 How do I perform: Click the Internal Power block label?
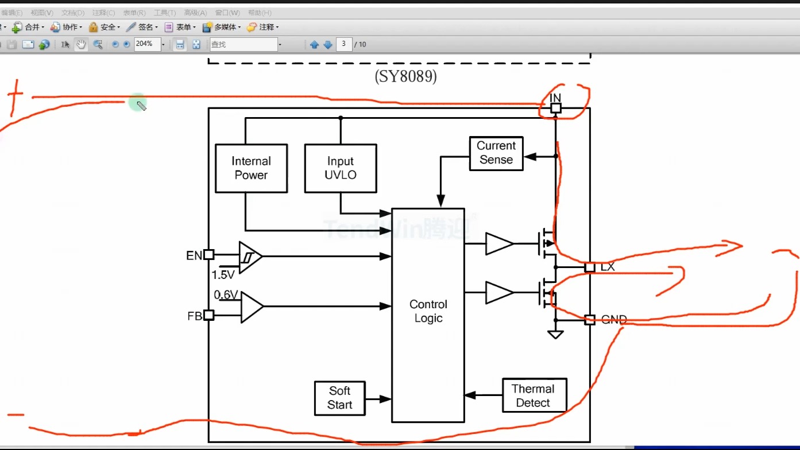[x=251, y=168]
